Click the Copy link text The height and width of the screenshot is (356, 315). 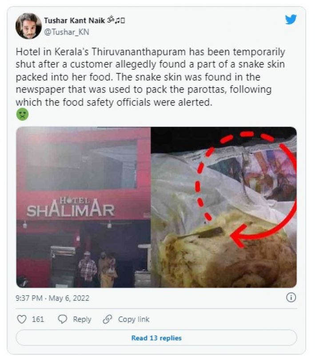pyautogui.click(x=134, y=319)
